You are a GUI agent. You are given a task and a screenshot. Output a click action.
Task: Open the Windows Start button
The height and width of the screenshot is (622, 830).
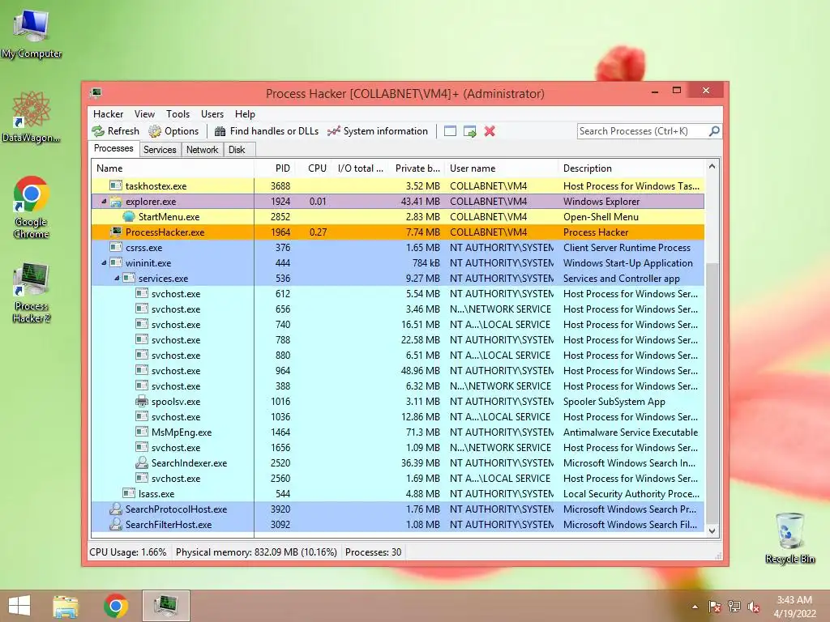[x=19, y=606]
